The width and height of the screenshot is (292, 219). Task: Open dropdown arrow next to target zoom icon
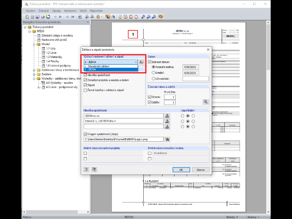click(102, 17)
